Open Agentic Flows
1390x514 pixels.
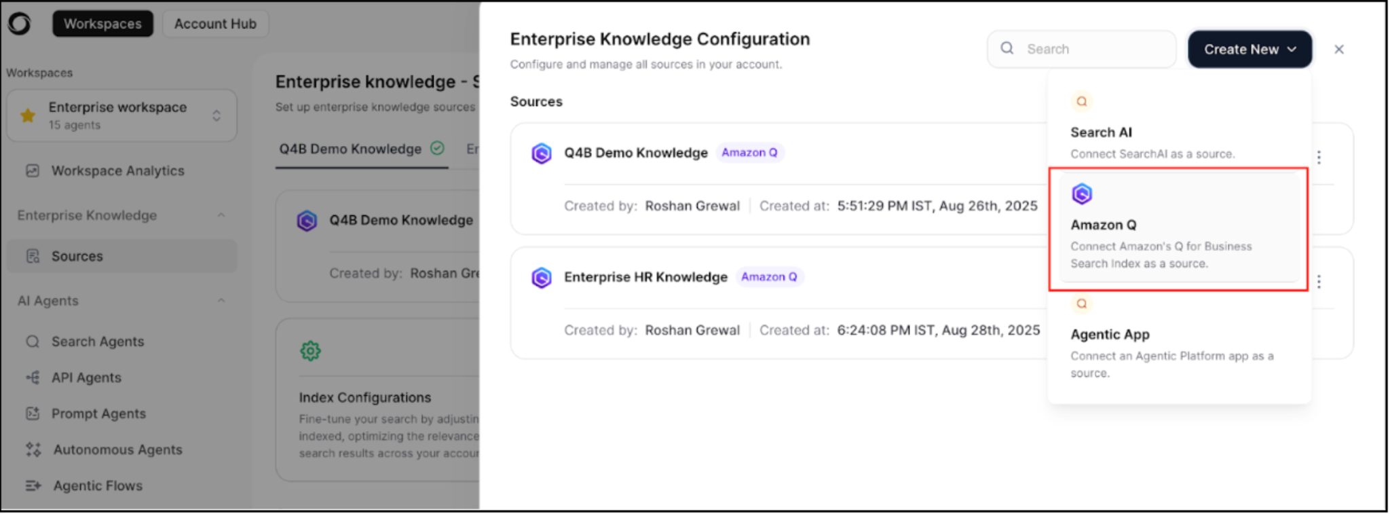click(98, 485)
